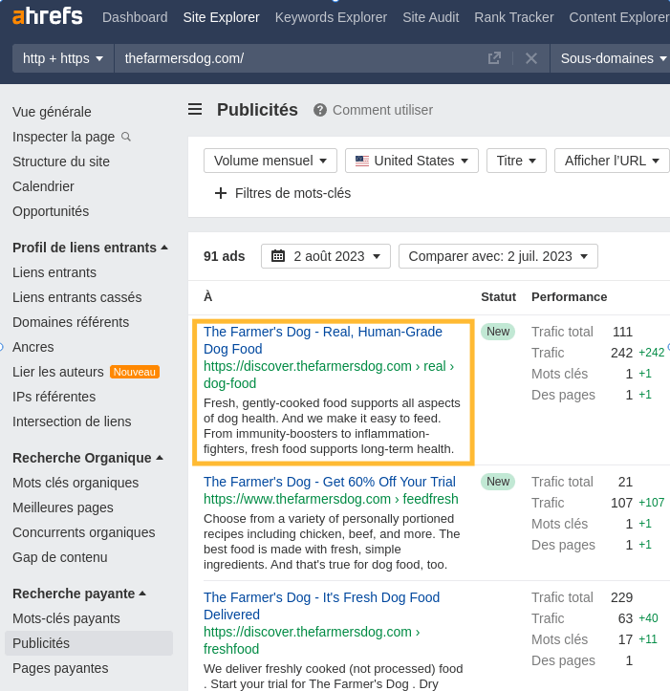The width and height of the screenshot is (670, 691).
Task: Click the Nouveau badge beside Lier les auteurs
Action: click(x=135, y=372)
